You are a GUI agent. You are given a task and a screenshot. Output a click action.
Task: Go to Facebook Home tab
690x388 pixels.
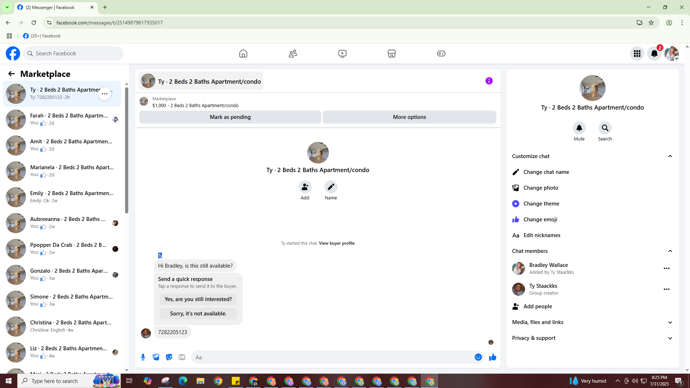click(x=243, y=54)
